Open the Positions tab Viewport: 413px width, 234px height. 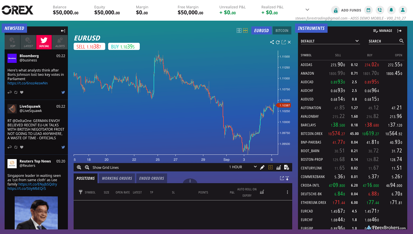tap(86, 178)
